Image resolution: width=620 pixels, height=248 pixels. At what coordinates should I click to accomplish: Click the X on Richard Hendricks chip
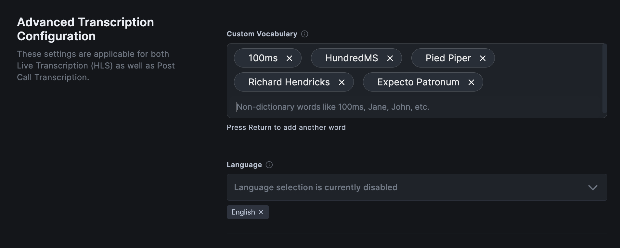342,82
